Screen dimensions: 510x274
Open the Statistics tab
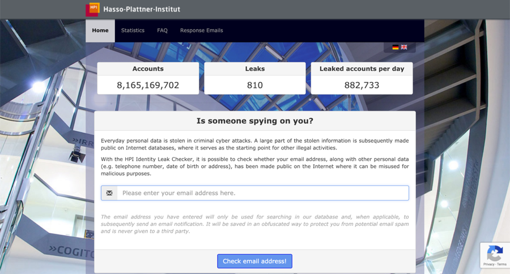(x=133, y=31)
